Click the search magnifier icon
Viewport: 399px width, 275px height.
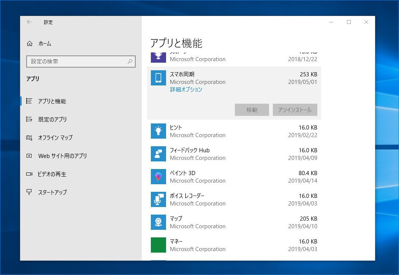pos(130,61)
